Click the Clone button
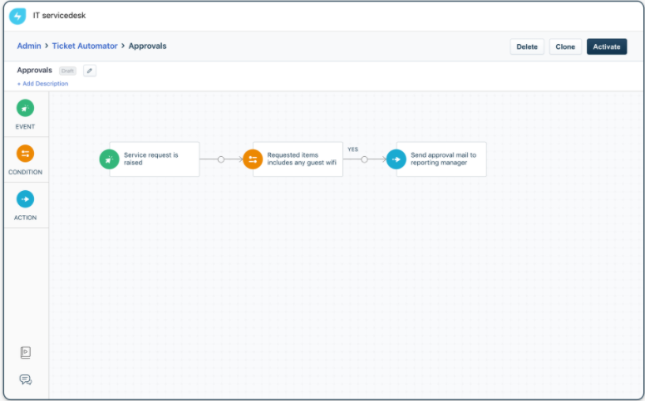This screenshot has height=401, width=645. tap(565, 46)
